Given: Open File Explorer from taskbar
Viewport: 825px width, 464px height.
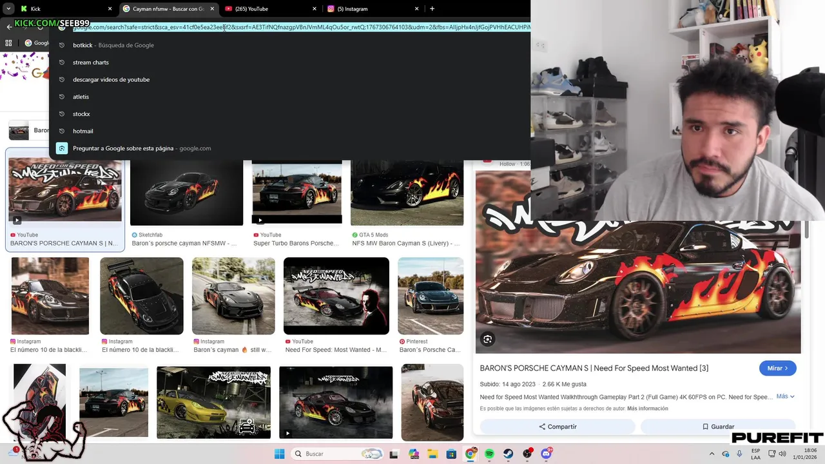Looking at the screenshot, I should tap(432, 454).
